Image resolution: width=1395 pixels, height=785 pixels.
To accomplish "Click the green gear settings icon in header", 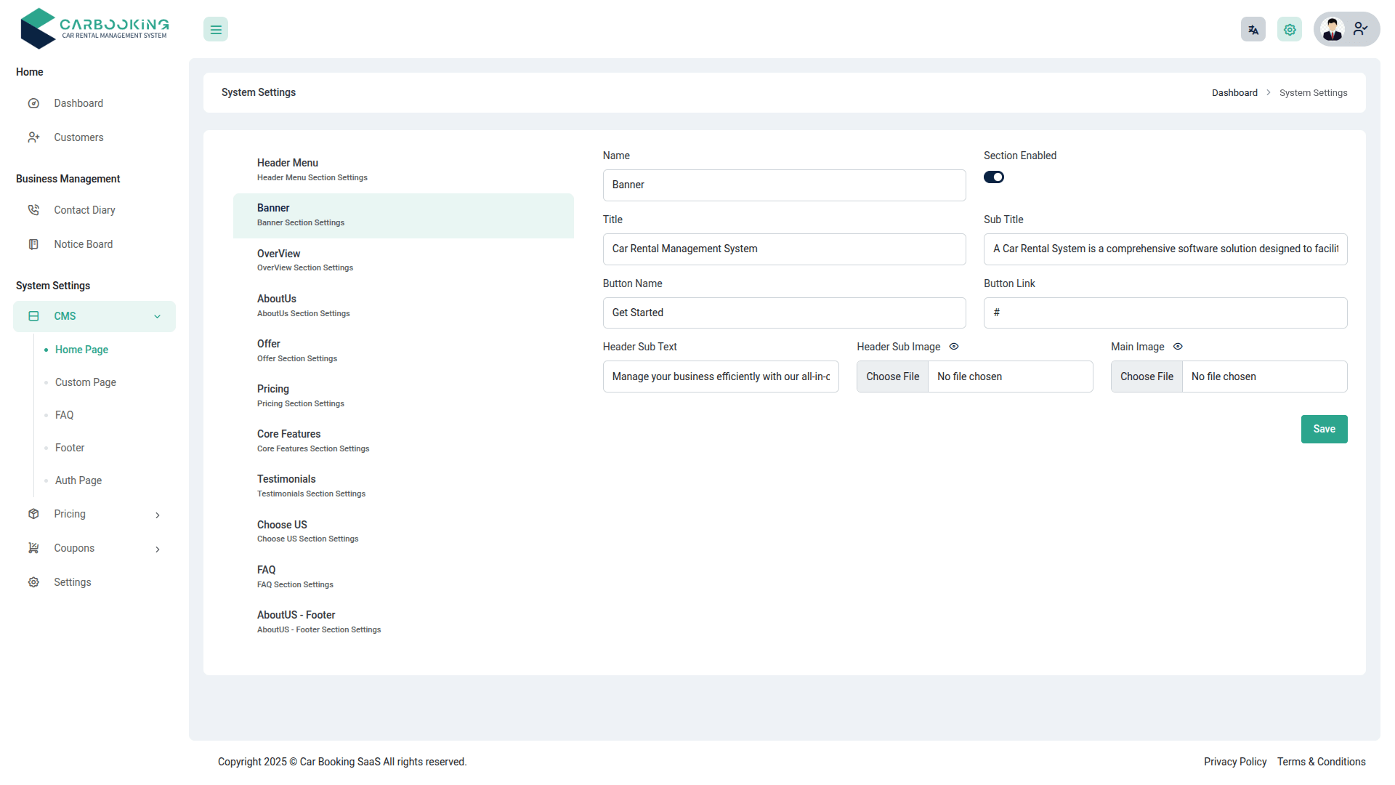I will coord(1290,30).
